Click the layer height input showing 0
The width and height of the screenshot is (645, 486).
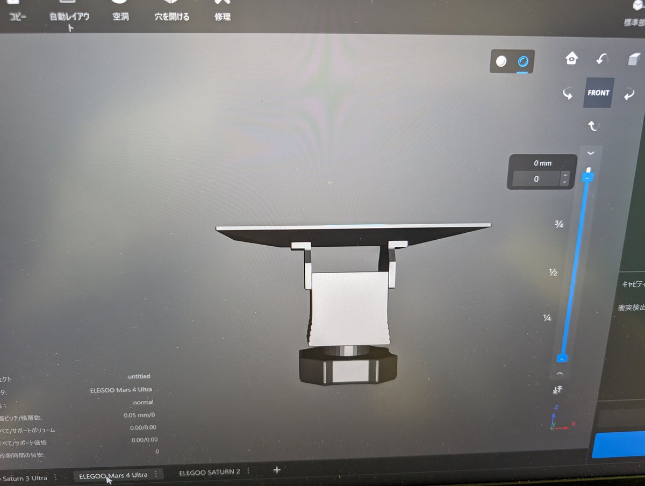click(536, 180)
